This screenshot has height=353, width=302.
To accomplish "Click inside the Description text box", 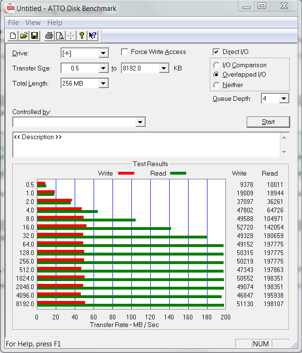I will point(147,145).
